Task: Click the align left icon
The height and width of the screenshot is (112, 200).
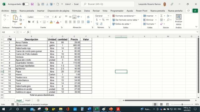Action: pyautogui.click(x=66, y=22)
